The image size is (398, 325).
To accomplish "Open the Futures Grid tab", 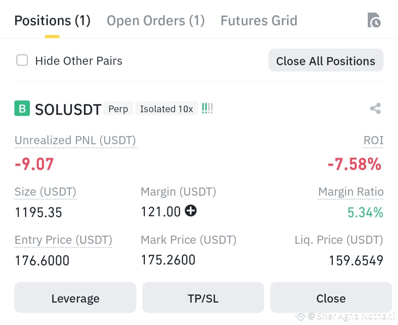I will (259, 21).
